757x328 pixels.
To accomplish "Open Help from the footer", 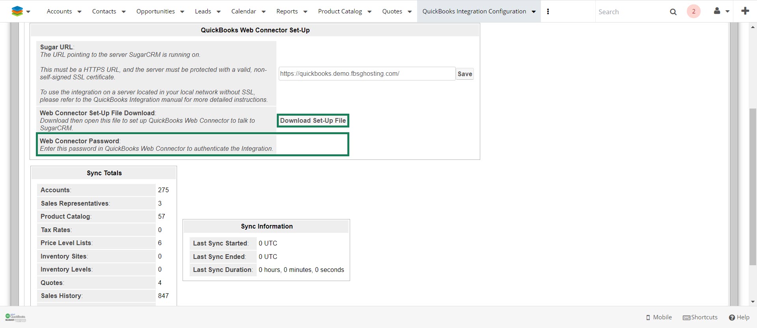I will click(x=739, y=317).
